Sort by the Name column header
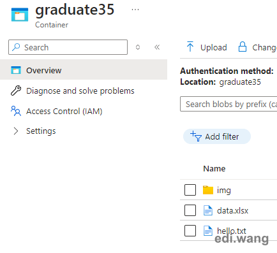Screen dimensions: 277x253 214,168
